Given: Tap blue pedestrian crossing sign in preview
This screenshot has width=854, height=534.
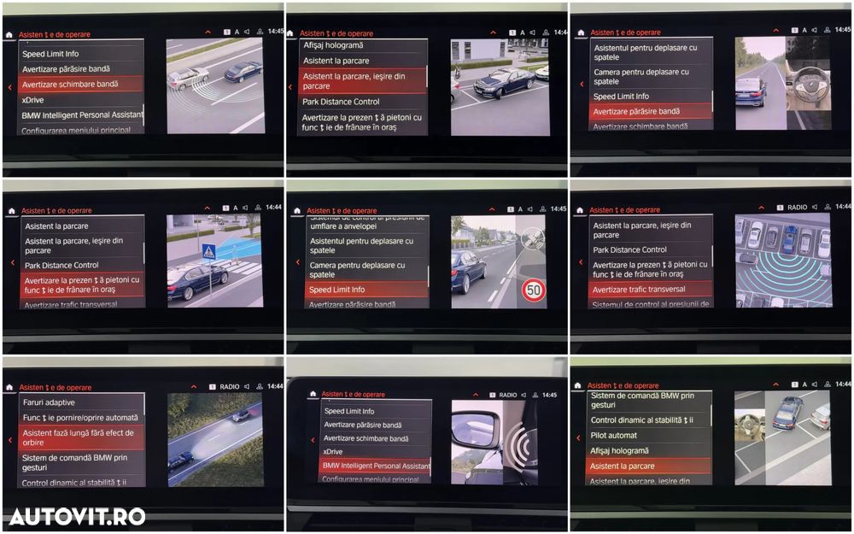Looking at the screenshot, I should [208, 252].
